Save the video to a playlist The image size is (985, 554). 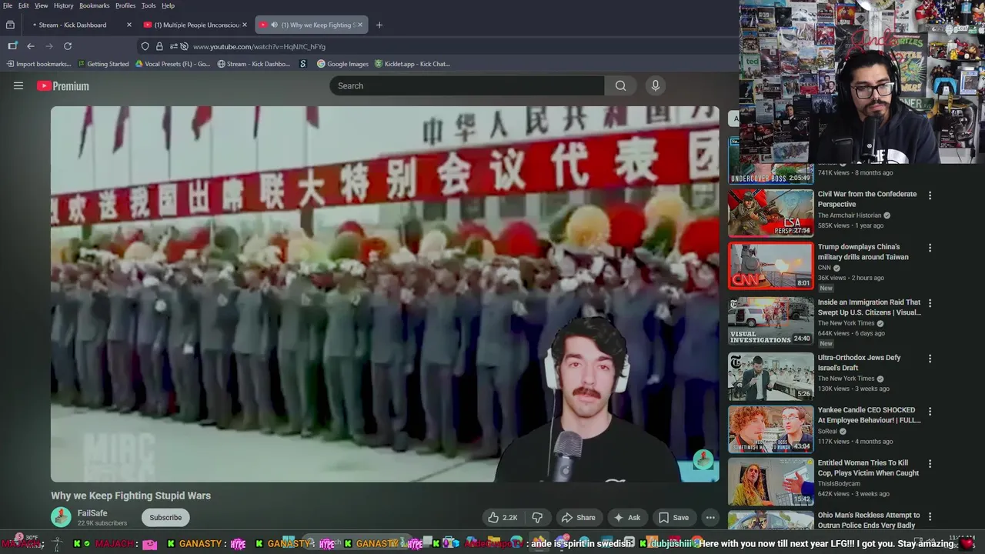click(673, 518)
